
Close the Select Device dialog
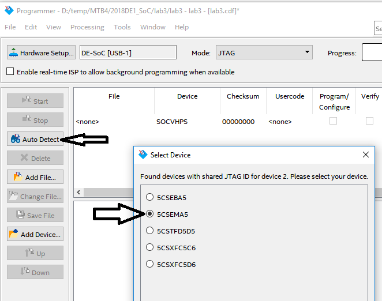(x=366, y=155)
